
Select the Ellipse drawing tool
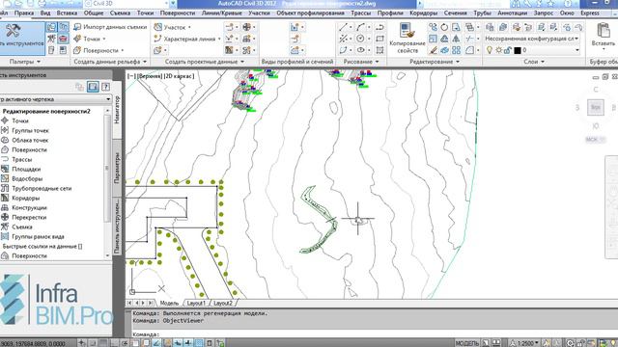click(360, 50)
